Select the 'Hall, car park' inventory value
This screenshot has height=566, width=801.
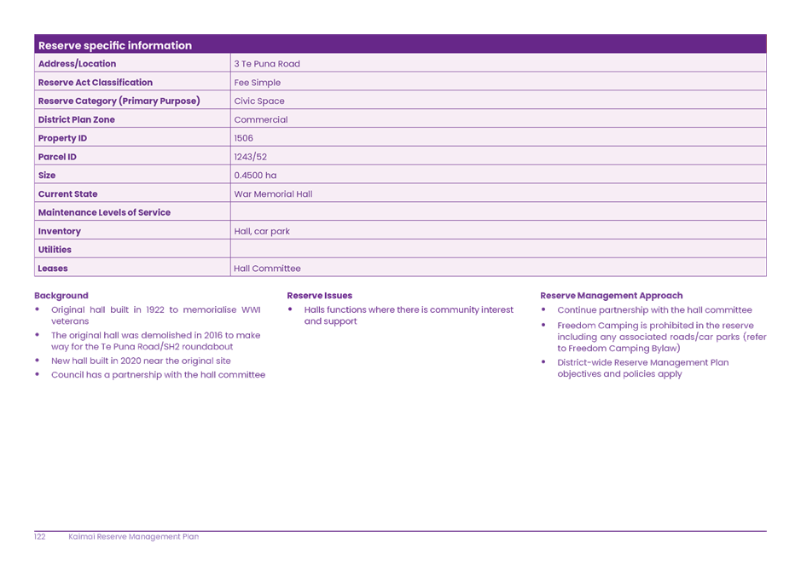point(262,231)
